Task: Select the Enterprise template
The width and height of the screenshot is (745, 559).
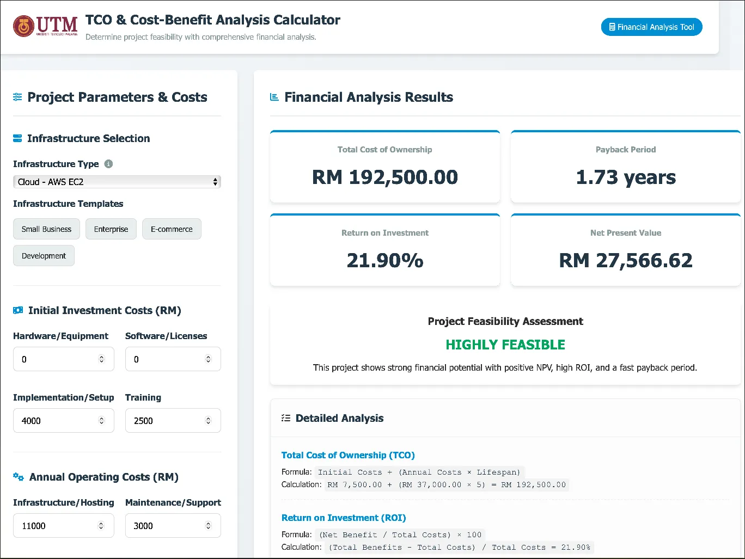Action: point(111,229)
